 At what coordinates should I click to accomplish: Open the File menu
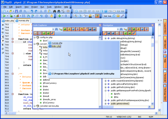tap(5, 7)
